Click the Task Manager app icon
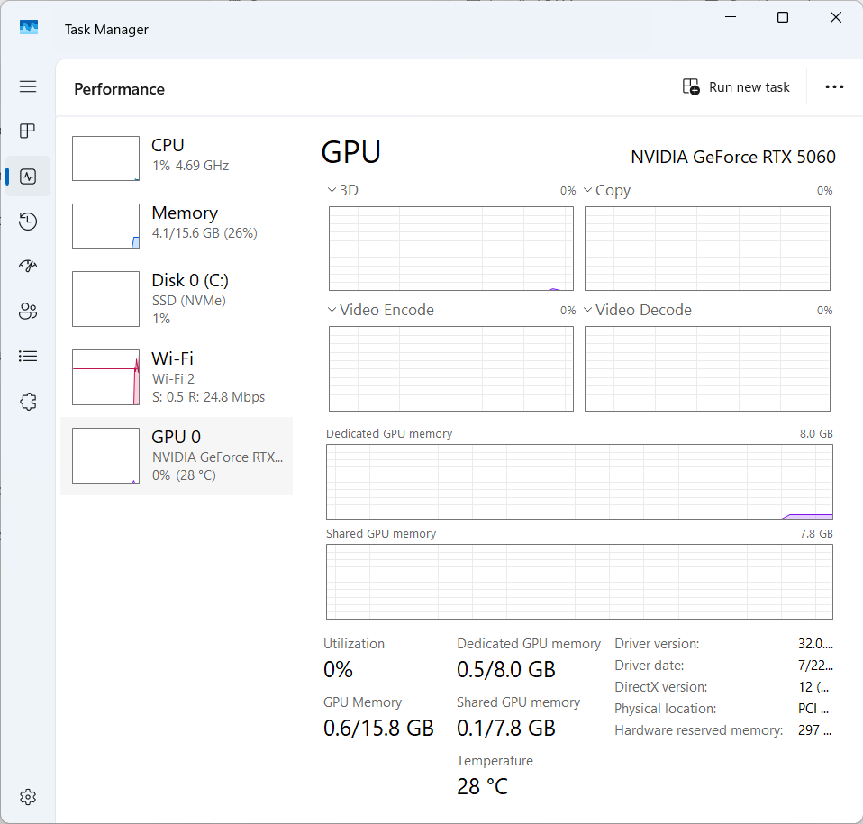 click(29, 28)
